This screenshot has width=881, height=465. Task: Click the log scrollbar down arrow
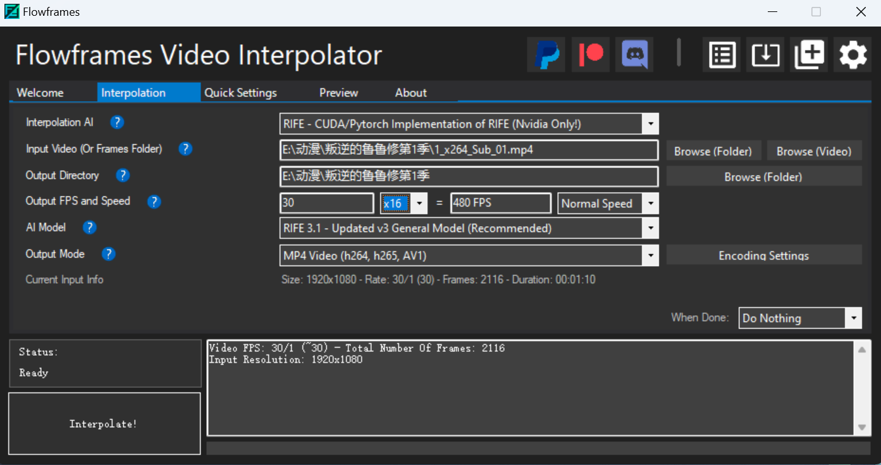862,428
